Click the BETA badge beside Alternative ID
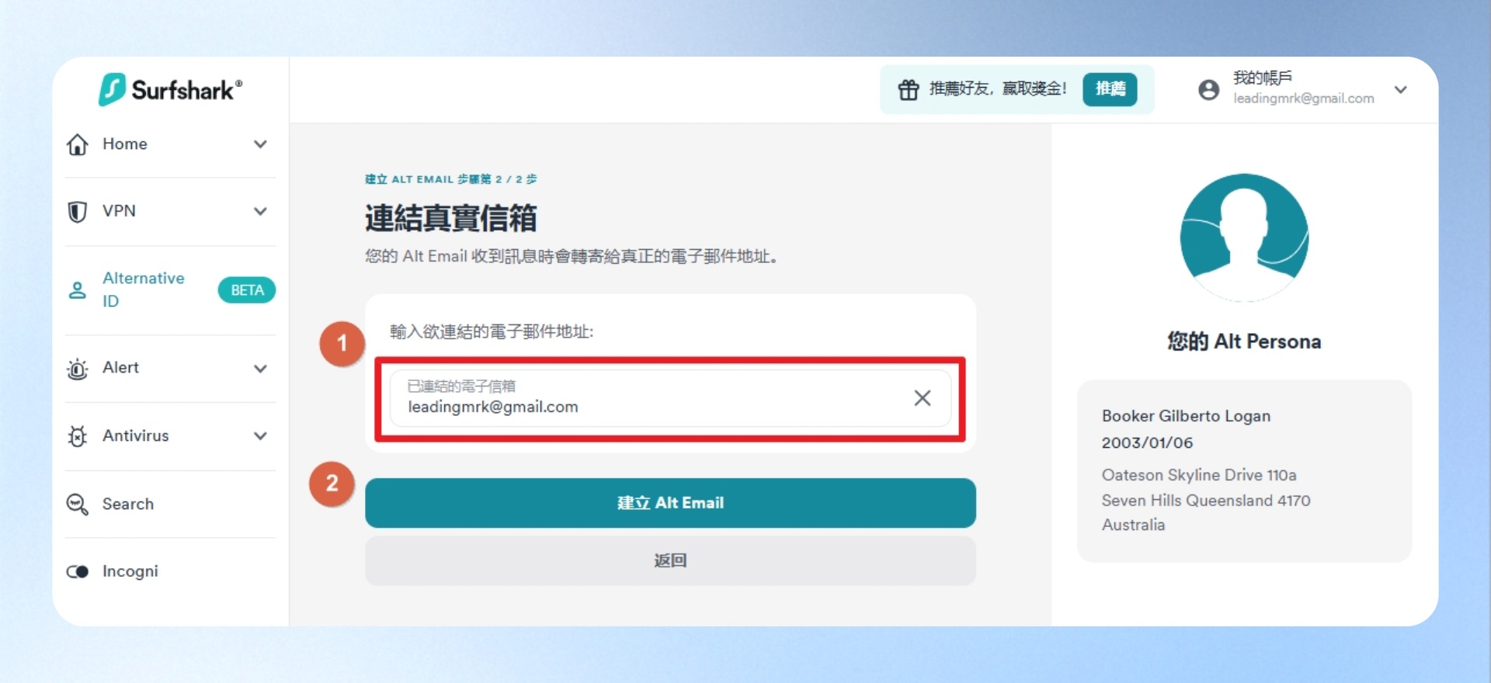This screenshot has height=683, width=1491. pyautogui.click(x=247, y=290)
